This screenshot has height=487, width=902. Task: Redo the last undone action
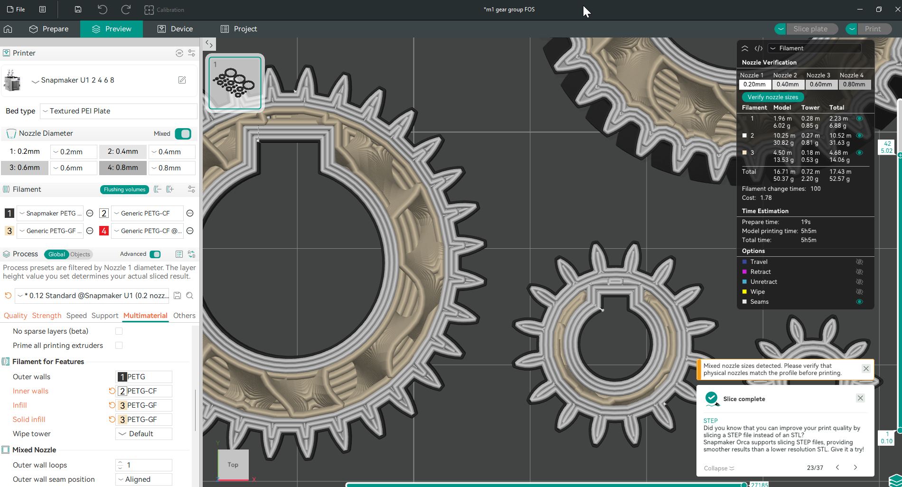(x=126, y=9)
